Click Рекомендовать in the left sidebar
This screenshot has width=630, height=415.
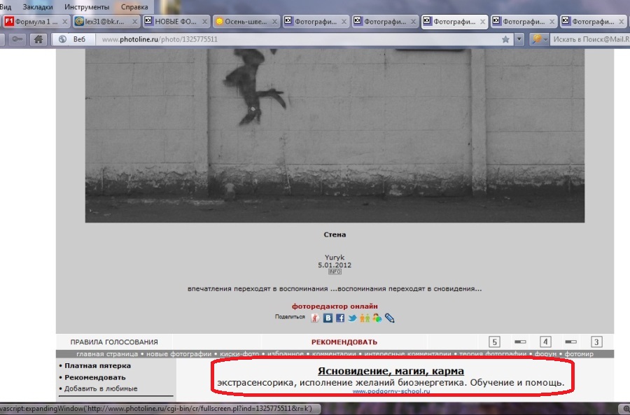click(x=95, y=377)
